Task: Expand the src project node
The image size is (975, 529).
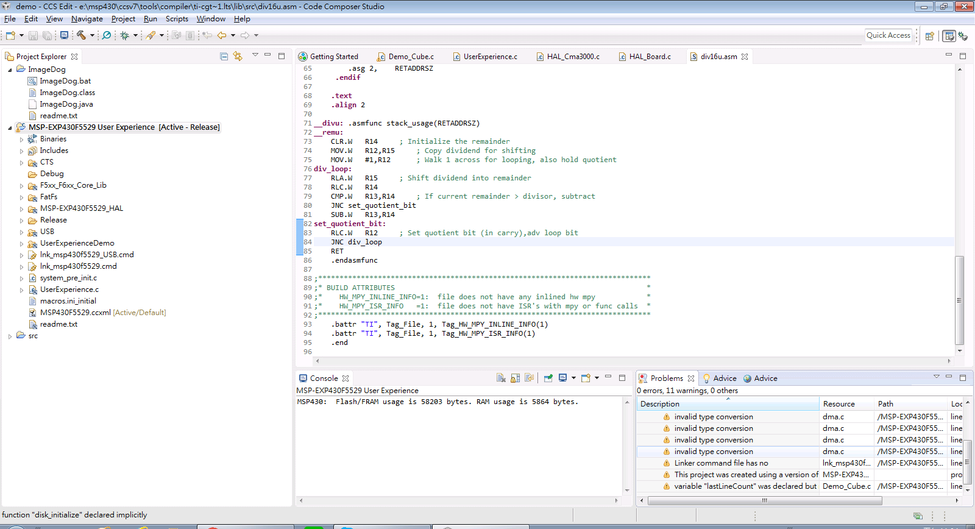Action: (x=10, y=336)
